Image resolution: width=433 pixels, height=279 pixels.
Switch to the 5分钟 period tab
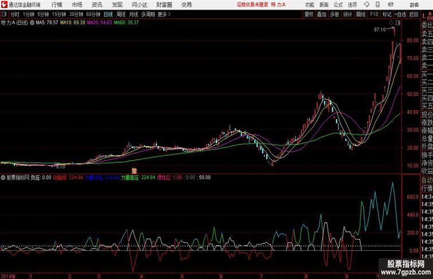[43, 14]
